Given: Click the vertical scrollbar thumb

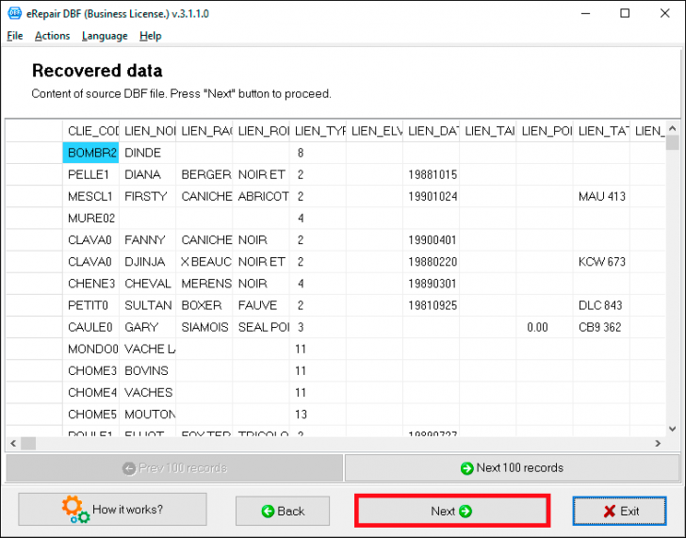Looking at the screenshot, I should (673, 142).
